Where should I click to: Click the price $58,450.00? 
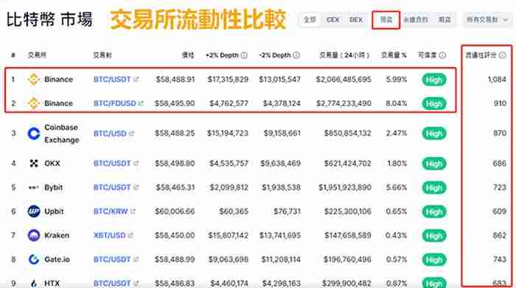tap(175, 236)
